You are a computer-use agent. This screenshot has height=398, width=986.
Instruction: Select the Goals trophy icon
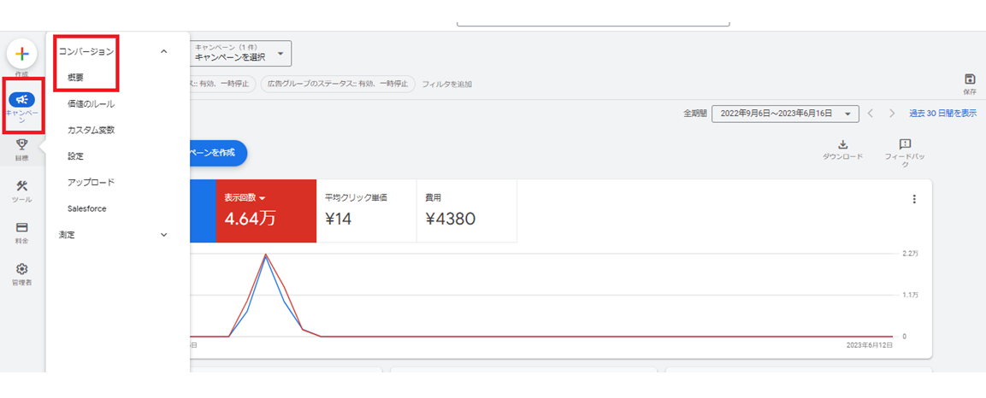pyautogui.click(x=22, y=144)
